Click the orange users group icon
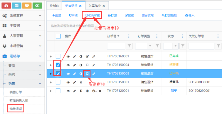The image size is (222, 114). tap(27, 5)
